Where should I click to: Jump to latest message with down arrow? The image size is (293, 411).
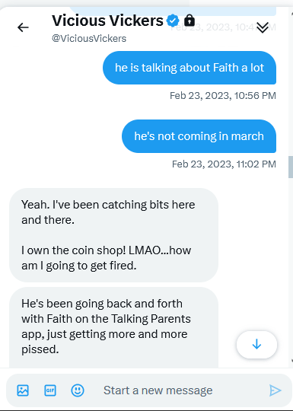[x=256, y=345]
